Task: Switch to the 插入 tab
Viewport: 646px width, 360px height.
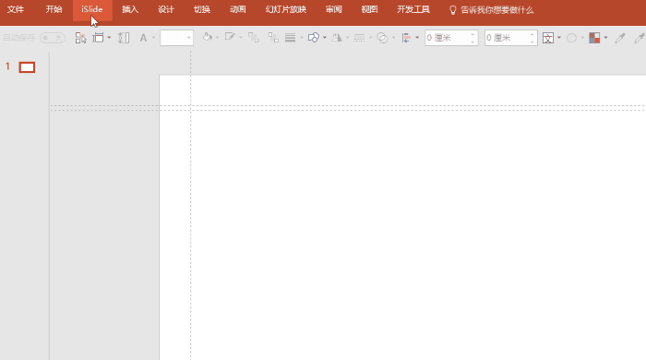Action: coord(130,9)
